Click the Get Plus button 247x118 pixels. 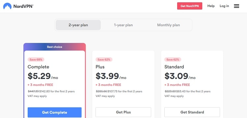pos(123,112)
